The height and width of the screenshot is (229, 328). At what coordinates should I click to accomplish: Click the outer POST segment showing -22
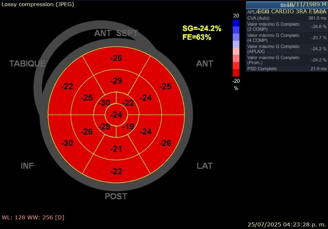[x=116, y=172]
